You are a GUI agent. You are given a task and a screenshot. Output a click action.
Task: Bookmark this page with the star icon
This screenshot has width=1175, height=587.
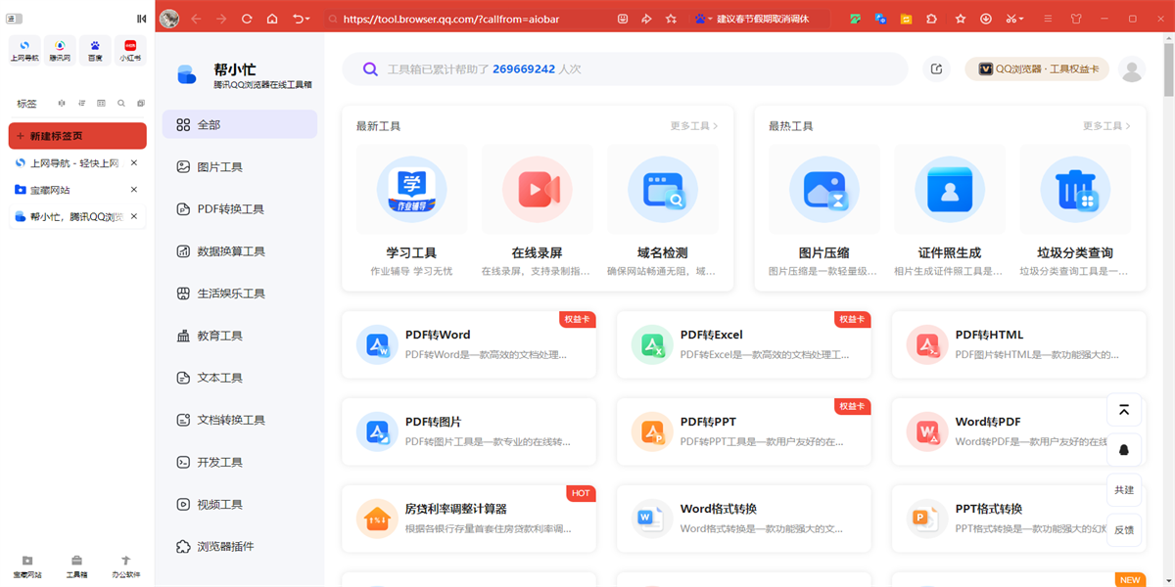click(961, 19)
